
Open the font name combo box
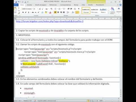(x=27, y=9)
